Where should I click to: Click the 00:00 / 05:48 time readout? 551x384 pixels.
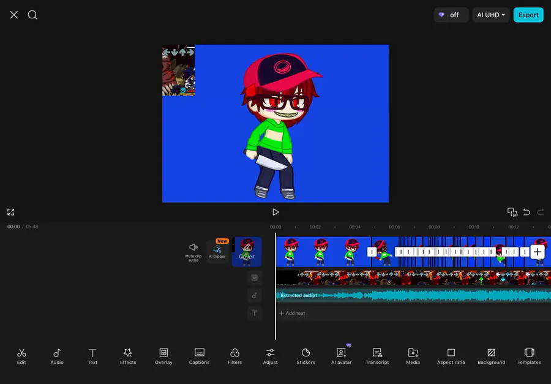[23, 227]
